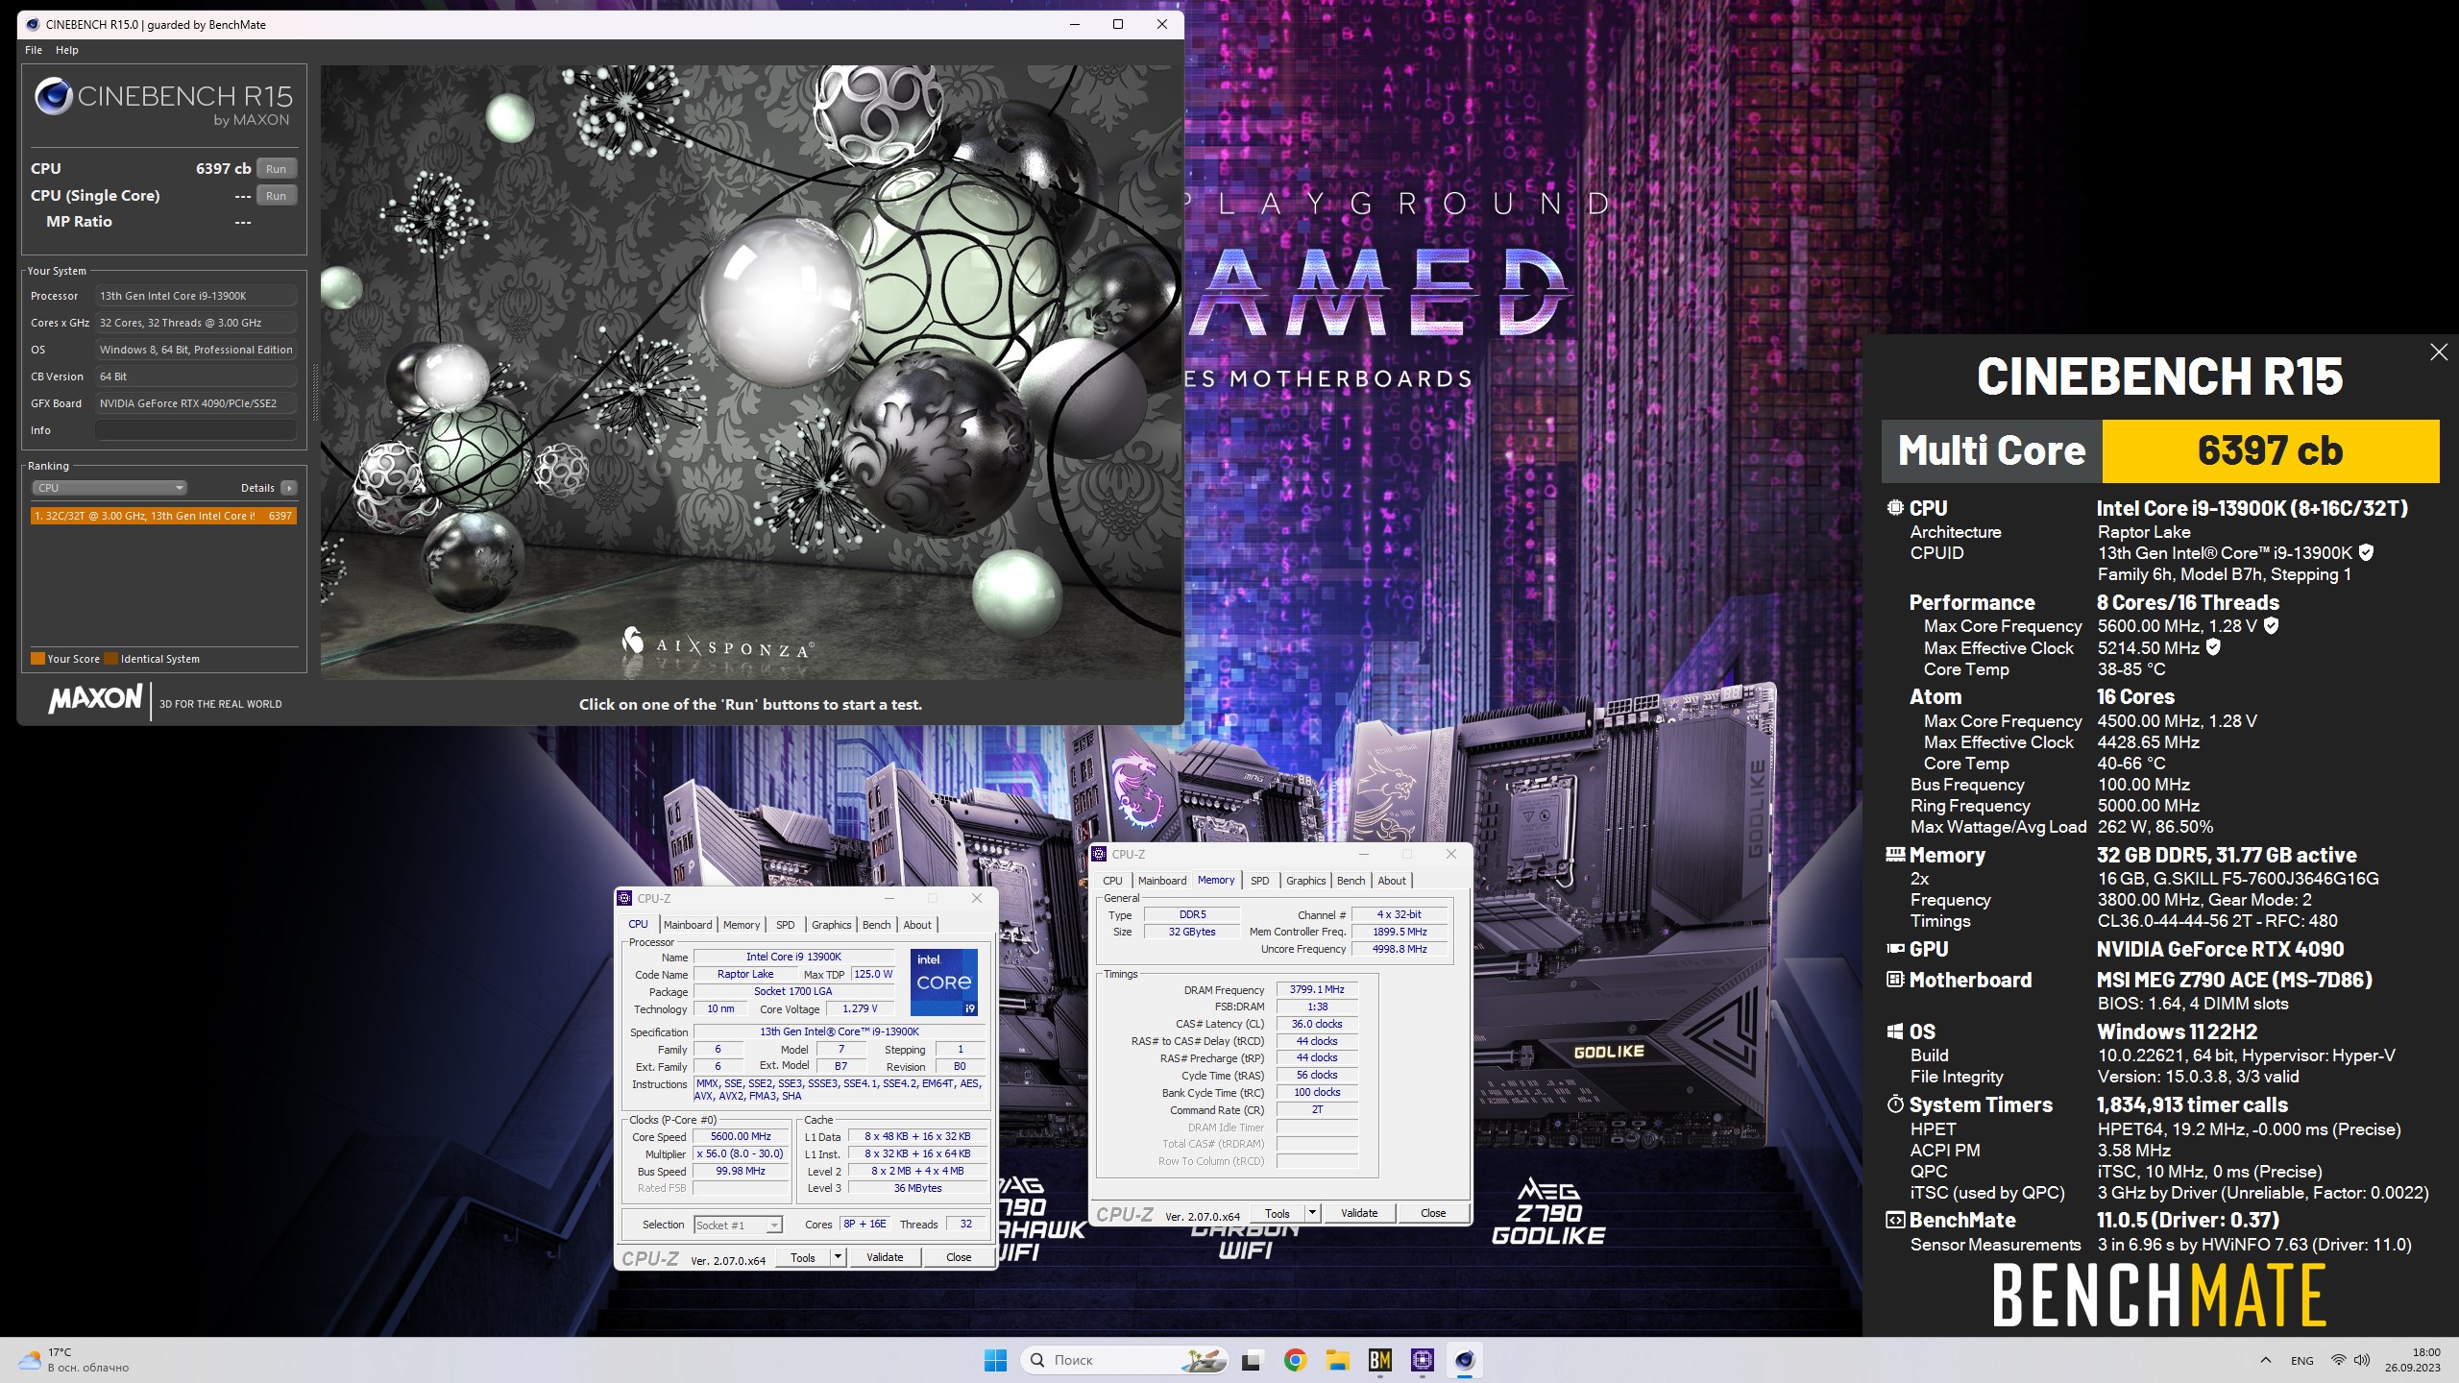
Task: Switch to Mainboard tab in left CPU-Z
Action: (688, 925)
